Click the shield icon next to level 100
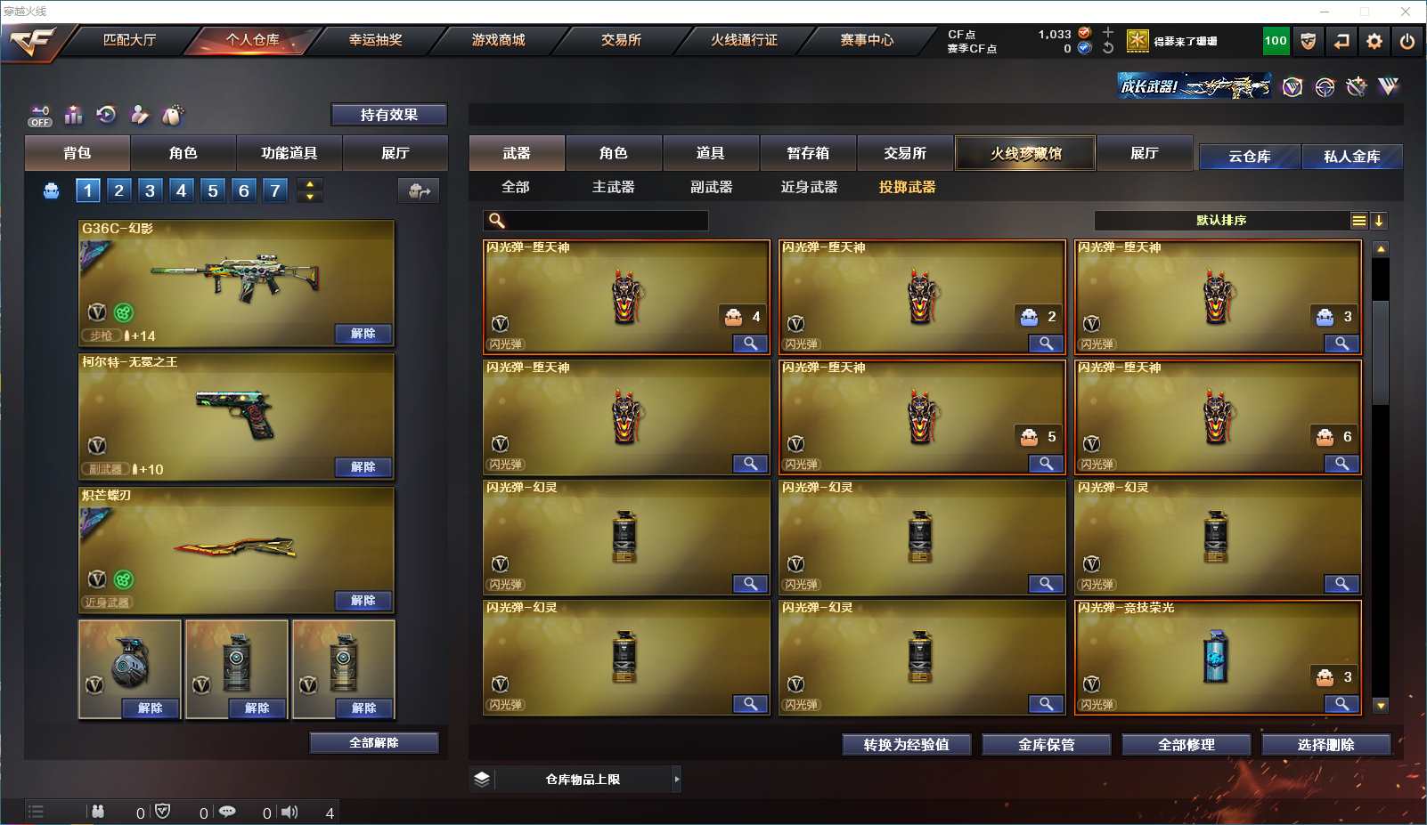Image resolution: width=1427 pixels, height=825 pixels. 1308,41
